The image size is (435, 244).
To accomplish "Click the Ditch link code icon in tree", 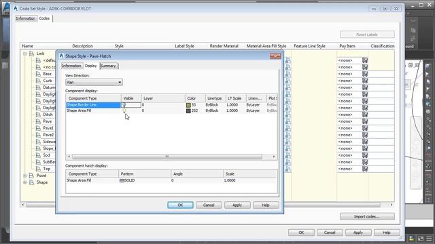I will 38,115.
